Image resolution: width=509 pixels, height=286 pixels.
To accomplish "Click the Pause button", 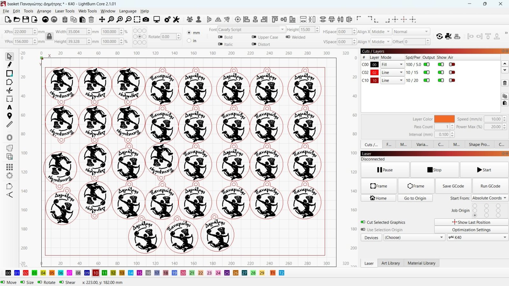I will (385, 170).
